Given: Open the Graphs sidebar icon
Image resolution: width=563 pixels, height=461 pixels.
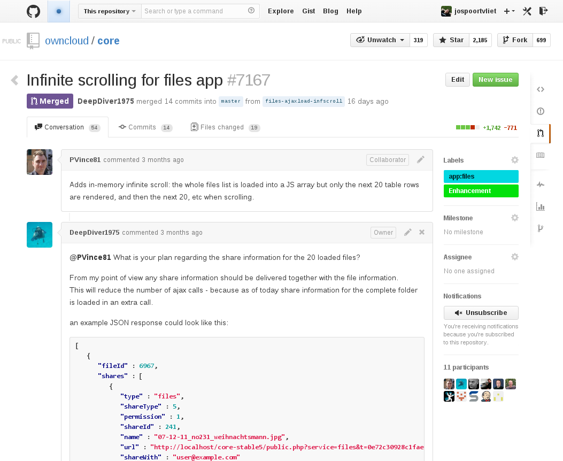Looking at the screenshot, I should click(541, 206).
